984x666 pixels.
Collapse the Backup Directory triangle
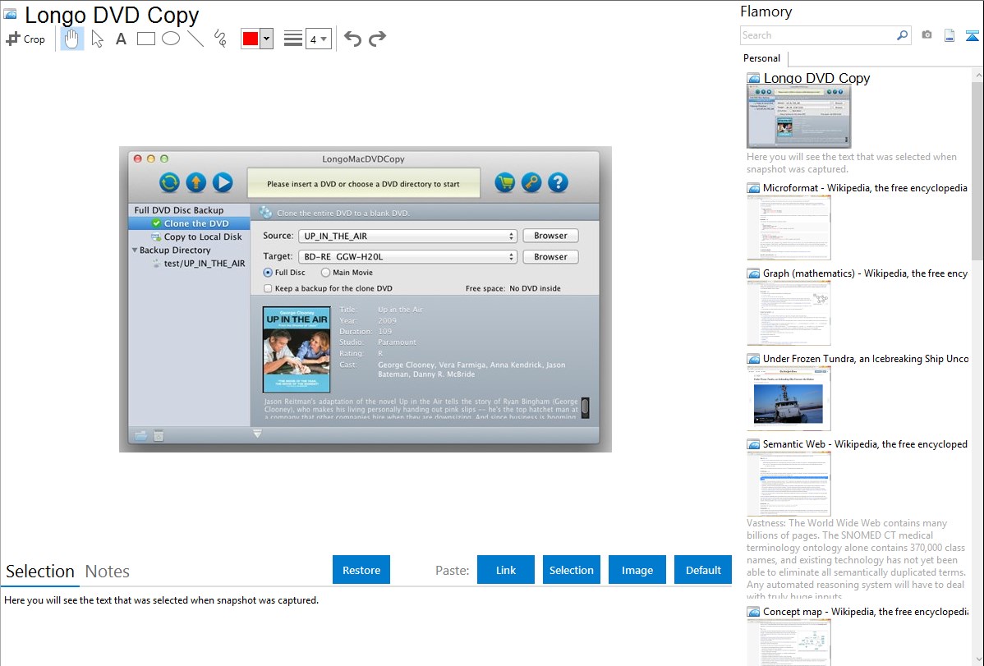[135, 250]
